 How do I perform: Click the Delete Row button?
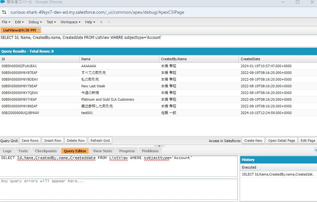(76, 141)
